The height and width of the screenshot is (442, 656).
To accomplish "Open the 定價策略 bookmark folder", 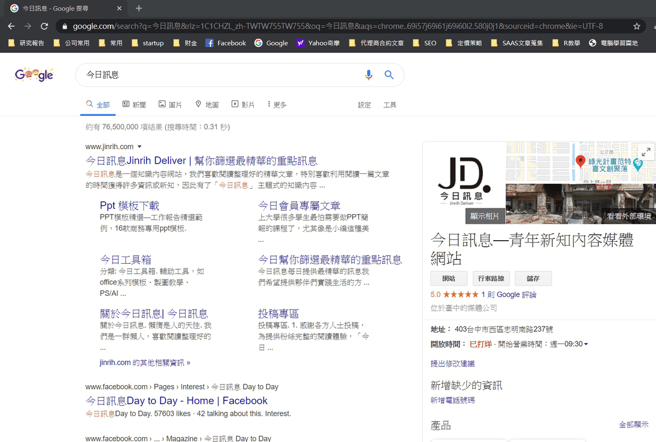I will click(464, 43).
